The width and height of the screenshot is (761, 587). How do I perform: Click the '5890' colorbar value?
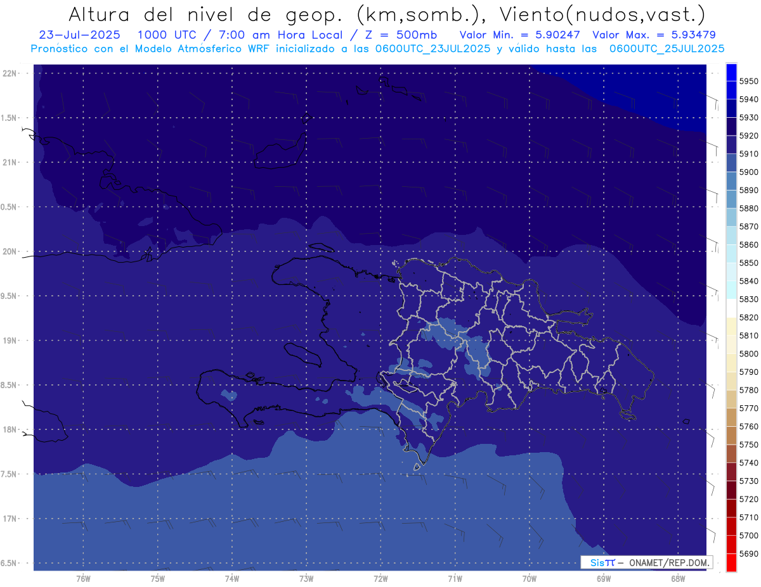[x=749, y=190]
